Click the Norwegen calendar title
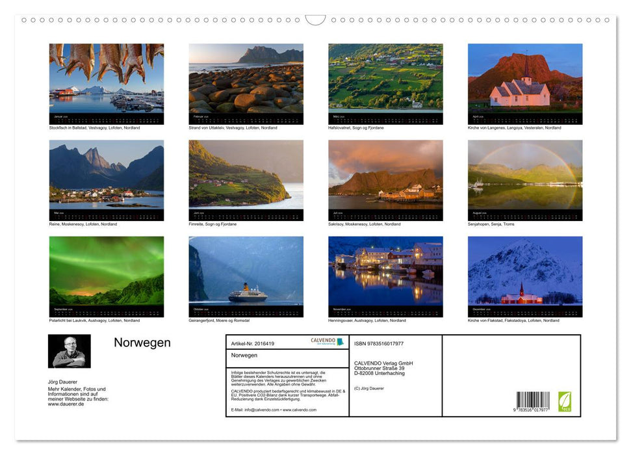This screenshot has width=631, height=455. coord(144,343)
